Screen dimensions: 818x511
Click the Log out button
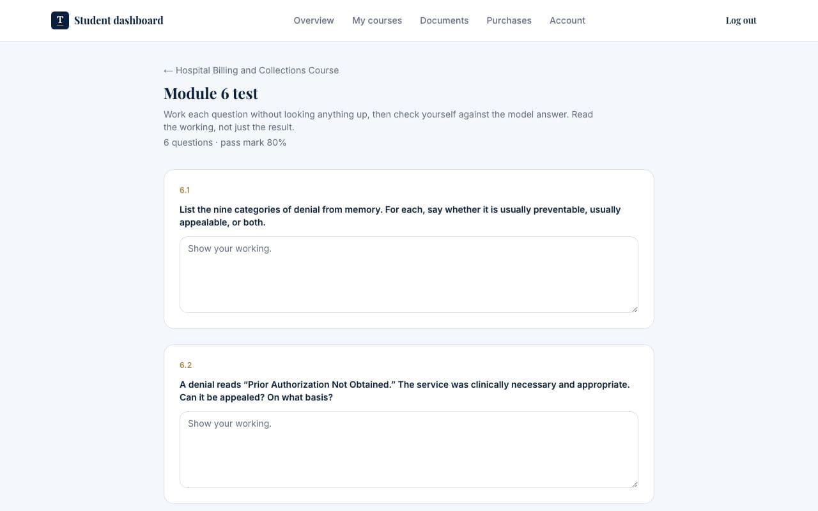tap(741, 20)
